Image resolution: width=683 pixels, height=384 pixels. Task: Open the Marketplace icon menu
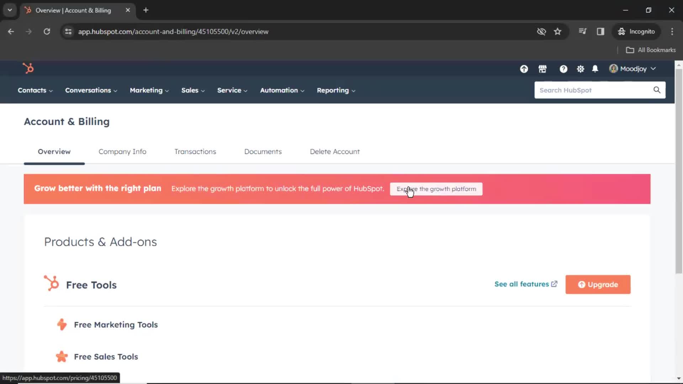tap(542, 69)
